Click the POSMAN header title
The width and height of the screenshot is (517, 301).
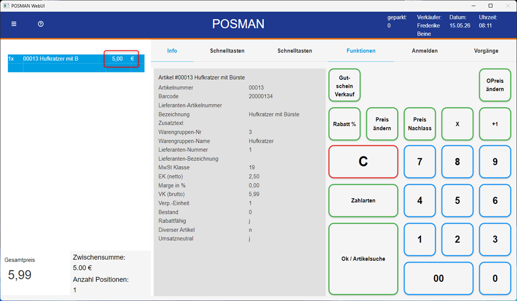[x=238, y=24]
